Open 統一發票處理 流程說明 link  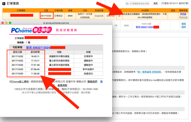click(x=149, y=72)
